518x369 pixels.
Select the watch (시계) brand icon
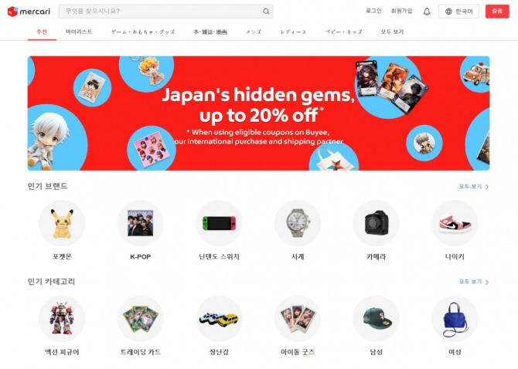298,223
